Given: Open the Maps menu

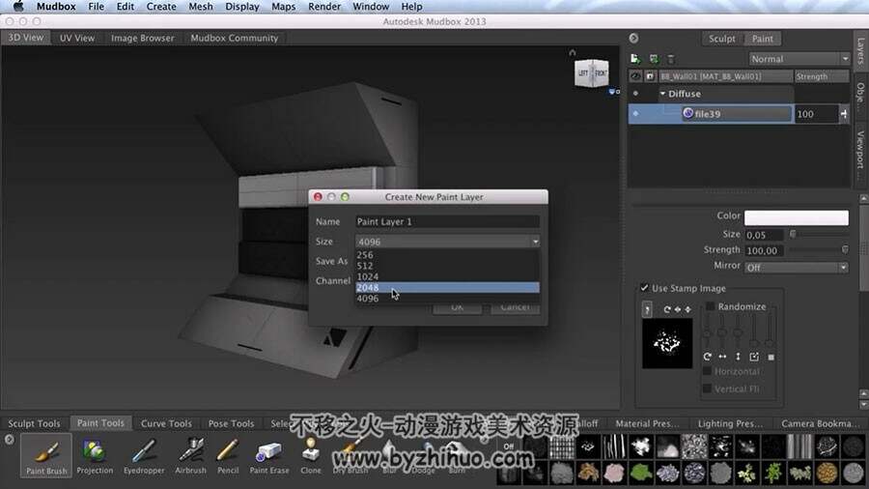Looking at the screenshot, I should coord(283,7).
